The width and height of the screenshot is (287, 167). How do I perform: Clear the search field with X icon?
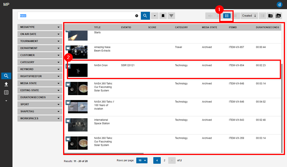[137, 16]
